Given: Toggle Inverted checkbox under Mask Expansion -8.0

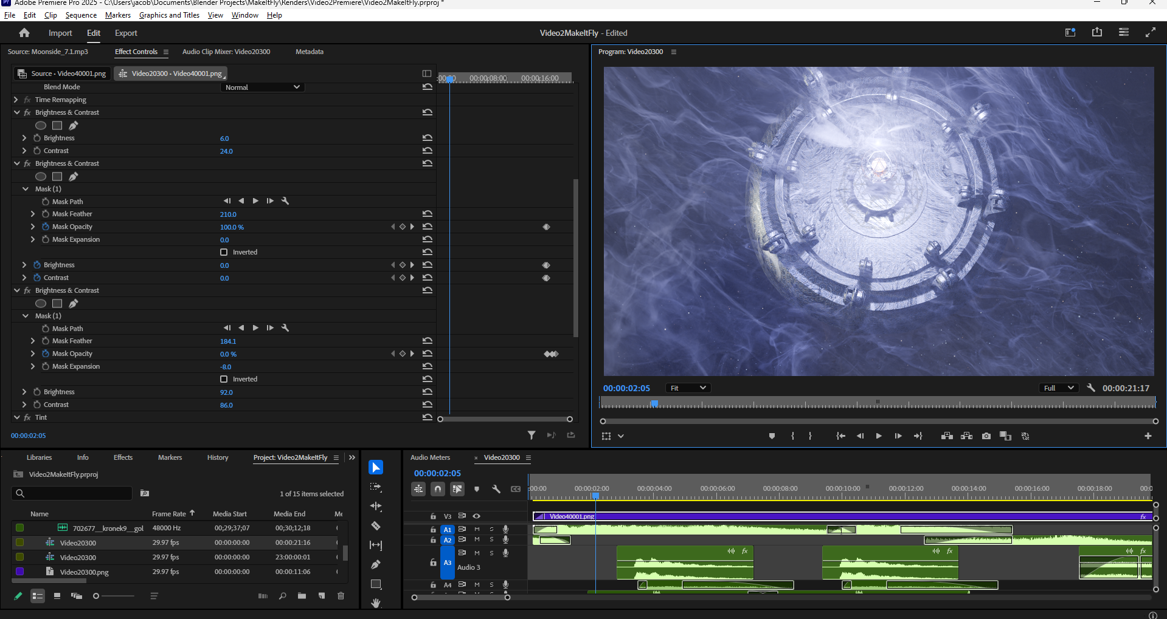Looking at the screenshot, I should click(224, 379).
